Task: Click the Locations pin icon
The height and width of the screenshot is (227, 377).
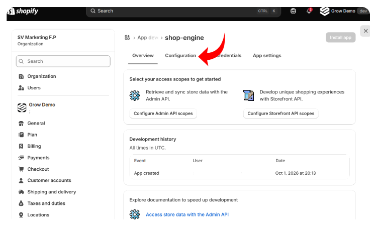Action: click(x=21, y=215)
